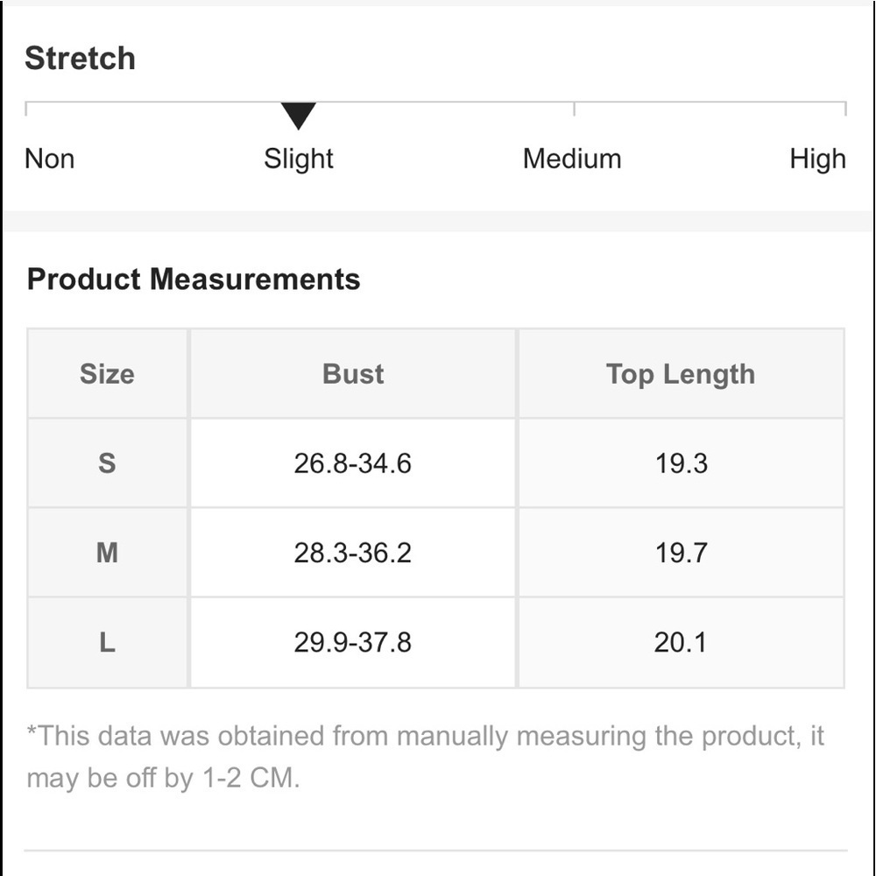Click the Top Length column header
Viewport: 876px width, 876px height.
tap(681, 374)
